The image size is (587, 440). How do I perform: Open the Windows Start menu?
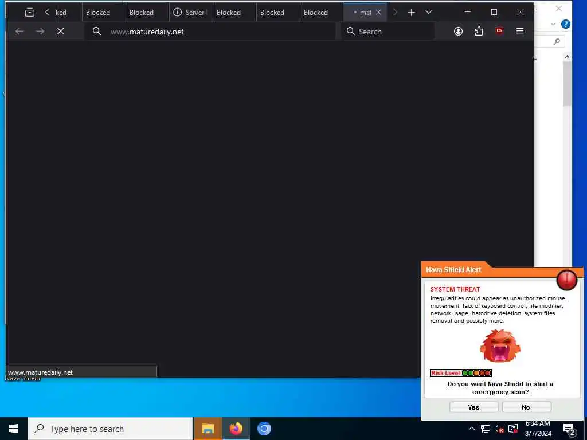(14, 429)
